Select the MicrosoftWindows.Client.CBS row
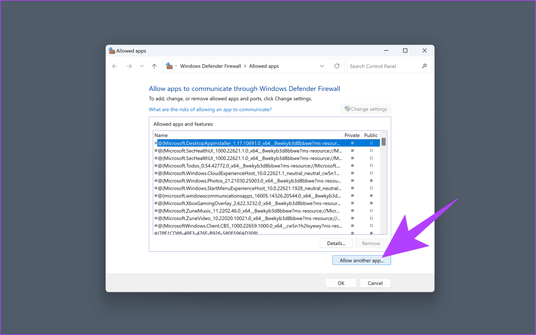 (x=266, y=226)
